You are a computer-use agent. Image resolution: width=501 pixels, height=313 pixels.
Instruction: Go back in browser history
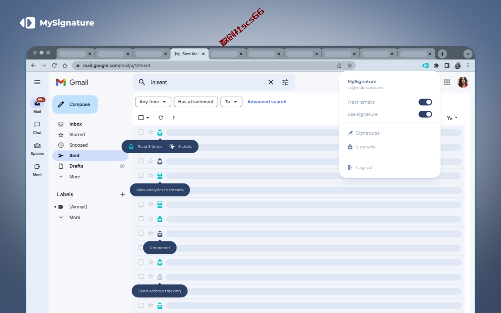(33, 65)
